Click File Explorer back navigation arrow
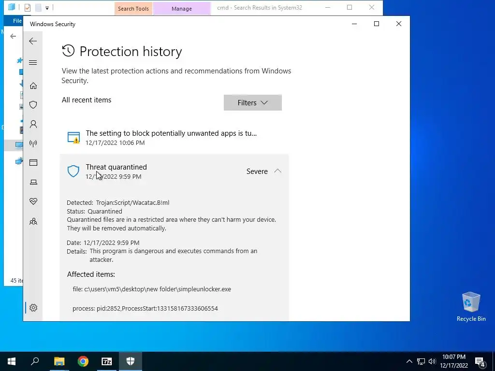The height and width of the screenshot is (371, 495). point(13,36)
